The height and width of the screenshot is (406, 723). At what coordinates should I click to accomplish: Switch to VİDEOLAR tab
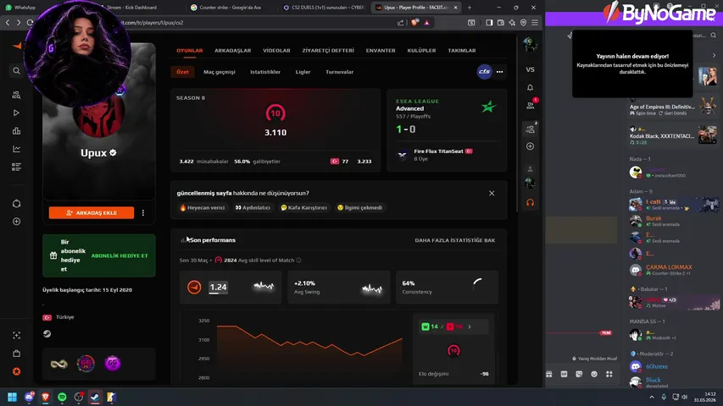[276, 51]
